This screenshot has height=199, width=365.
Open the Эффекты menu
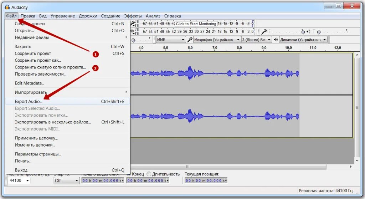[x=133, y=16]
